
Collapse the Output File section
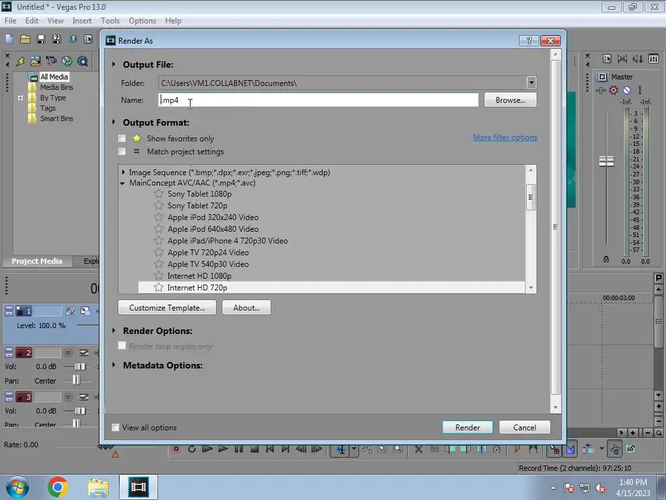click(x=114, y=64)
